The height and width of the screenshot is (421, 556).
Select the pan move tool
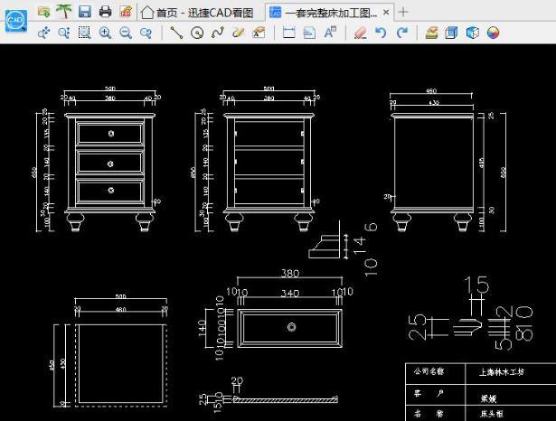(x=43, y=33)
